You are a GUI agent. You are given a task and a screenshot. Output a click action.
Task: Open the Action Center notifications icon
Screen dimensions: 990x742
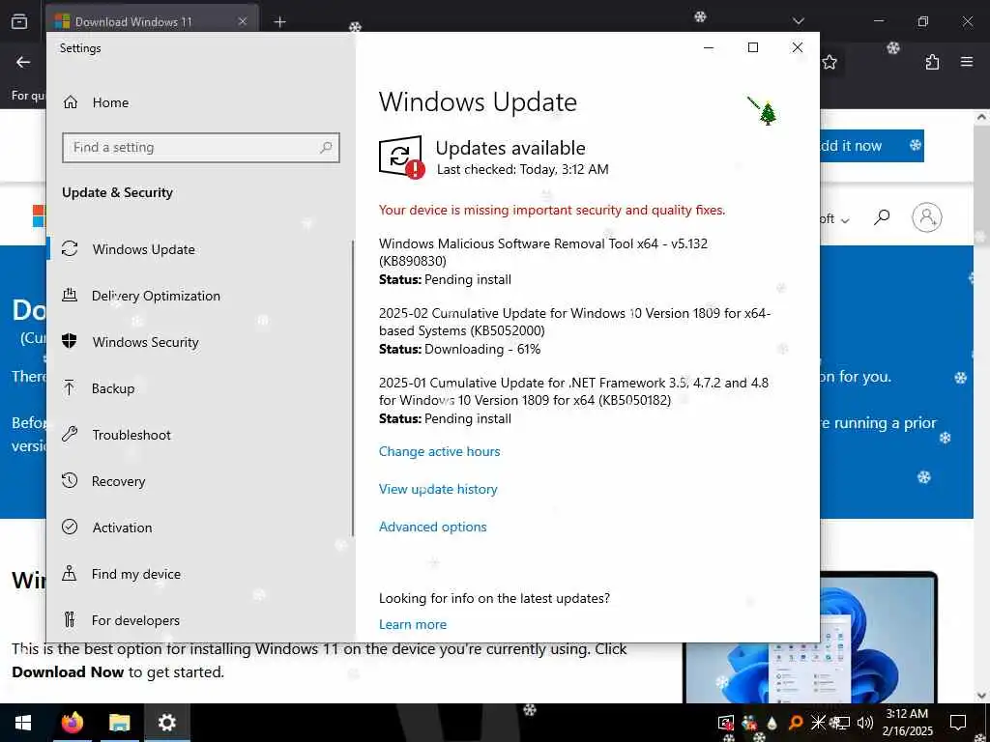click(x=958, y=723)
